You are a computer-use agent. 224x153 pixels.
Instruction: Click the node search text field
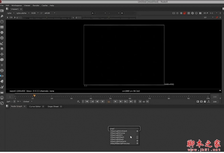(124, 128)
